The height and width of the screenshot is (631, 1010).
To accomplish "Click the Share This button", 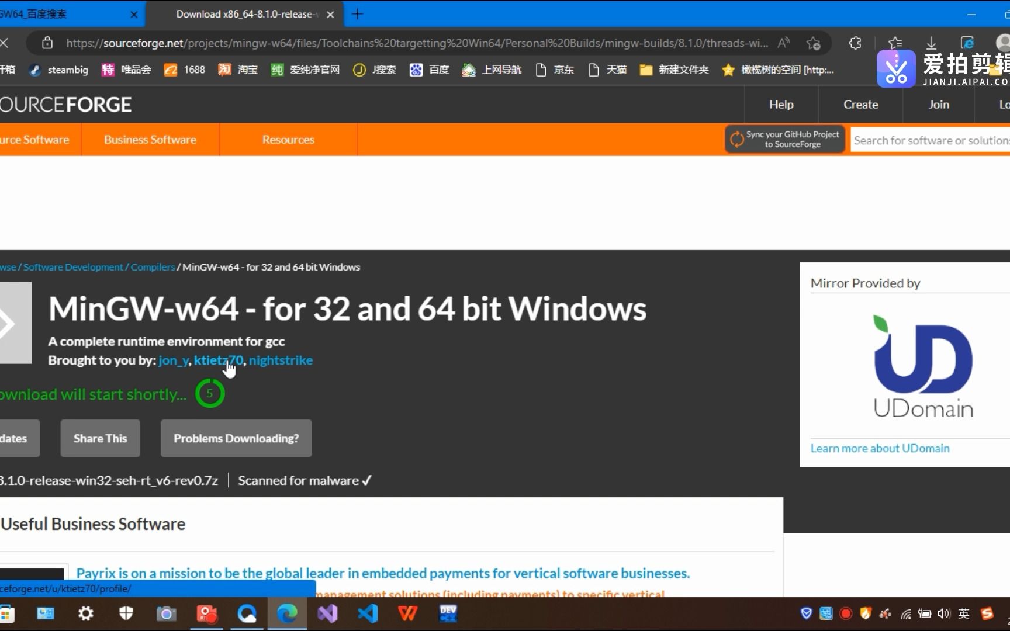I will point(100,438).
